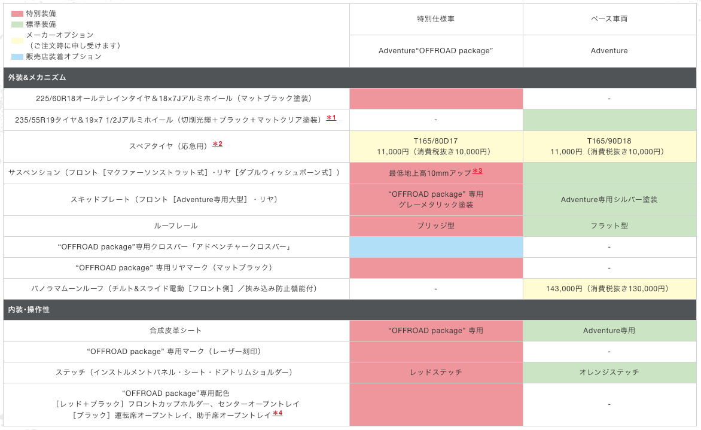Screen dimensions: 701x430
Task: Click footnote ※4 after 助手席オープントレイ
Action: [x=278, y=413]
